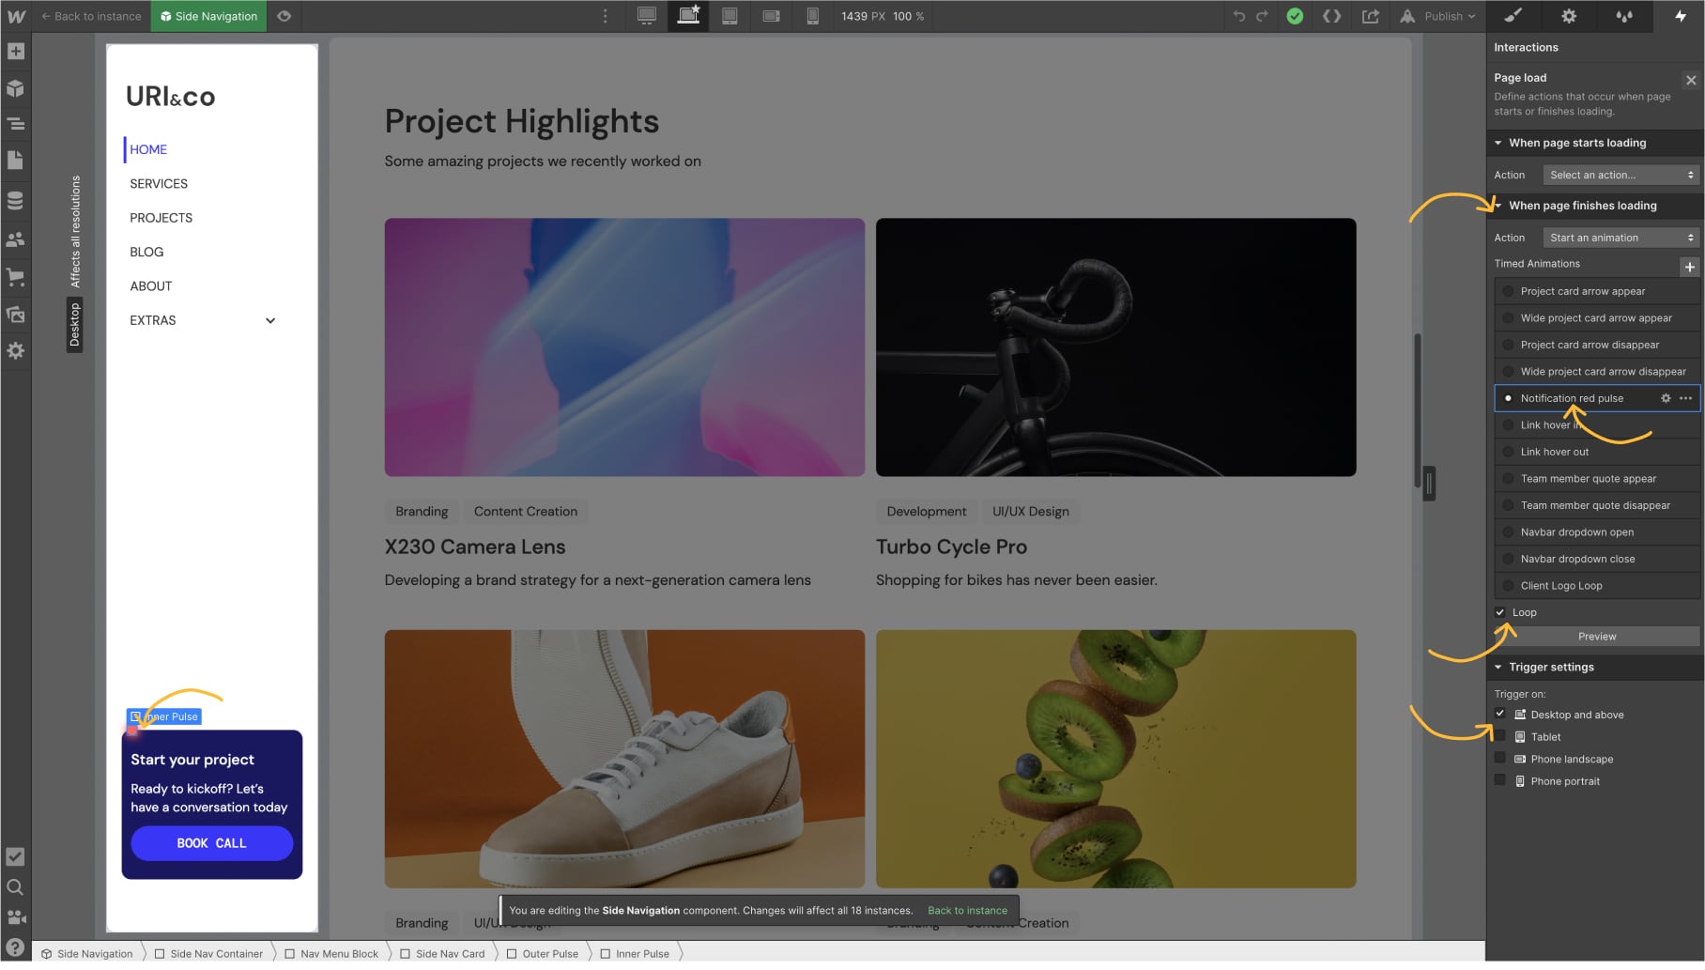Switch to the Element Settings gear tab
The image size is (1705, 970).
point(1569,16)
